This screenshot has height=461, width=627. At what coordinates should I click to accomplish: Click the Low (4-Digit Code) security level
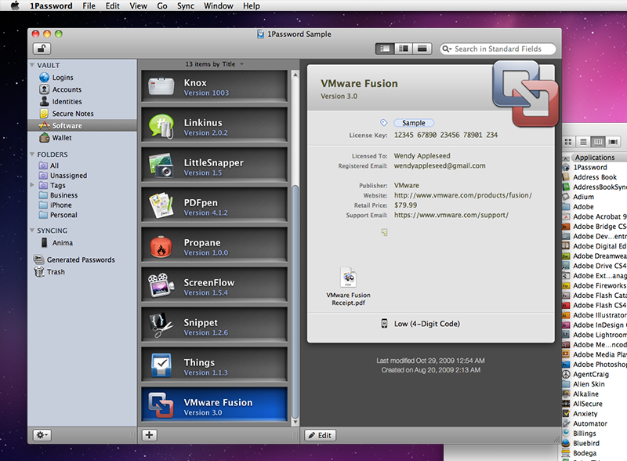pos(426,324)
